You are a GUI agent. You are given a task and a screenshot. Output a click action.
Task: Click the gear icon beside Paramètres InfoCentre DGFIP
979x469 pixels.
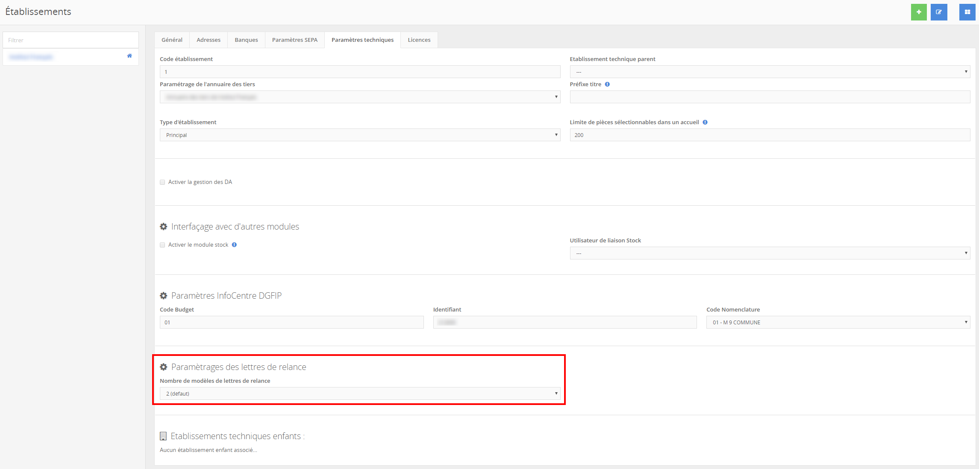coord(163,296)
